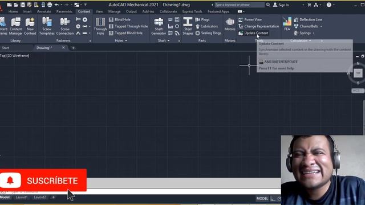Switch to Layout2 tab
The image size is (365, 205).
[x=40, y=197]
